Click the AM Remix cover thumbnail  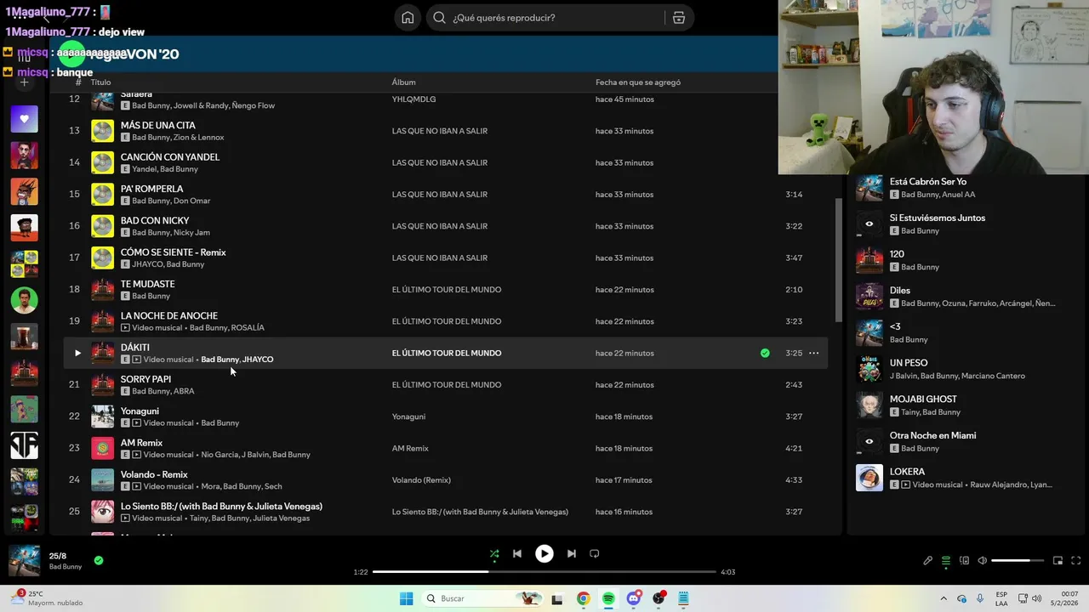[x=102, y=448]
